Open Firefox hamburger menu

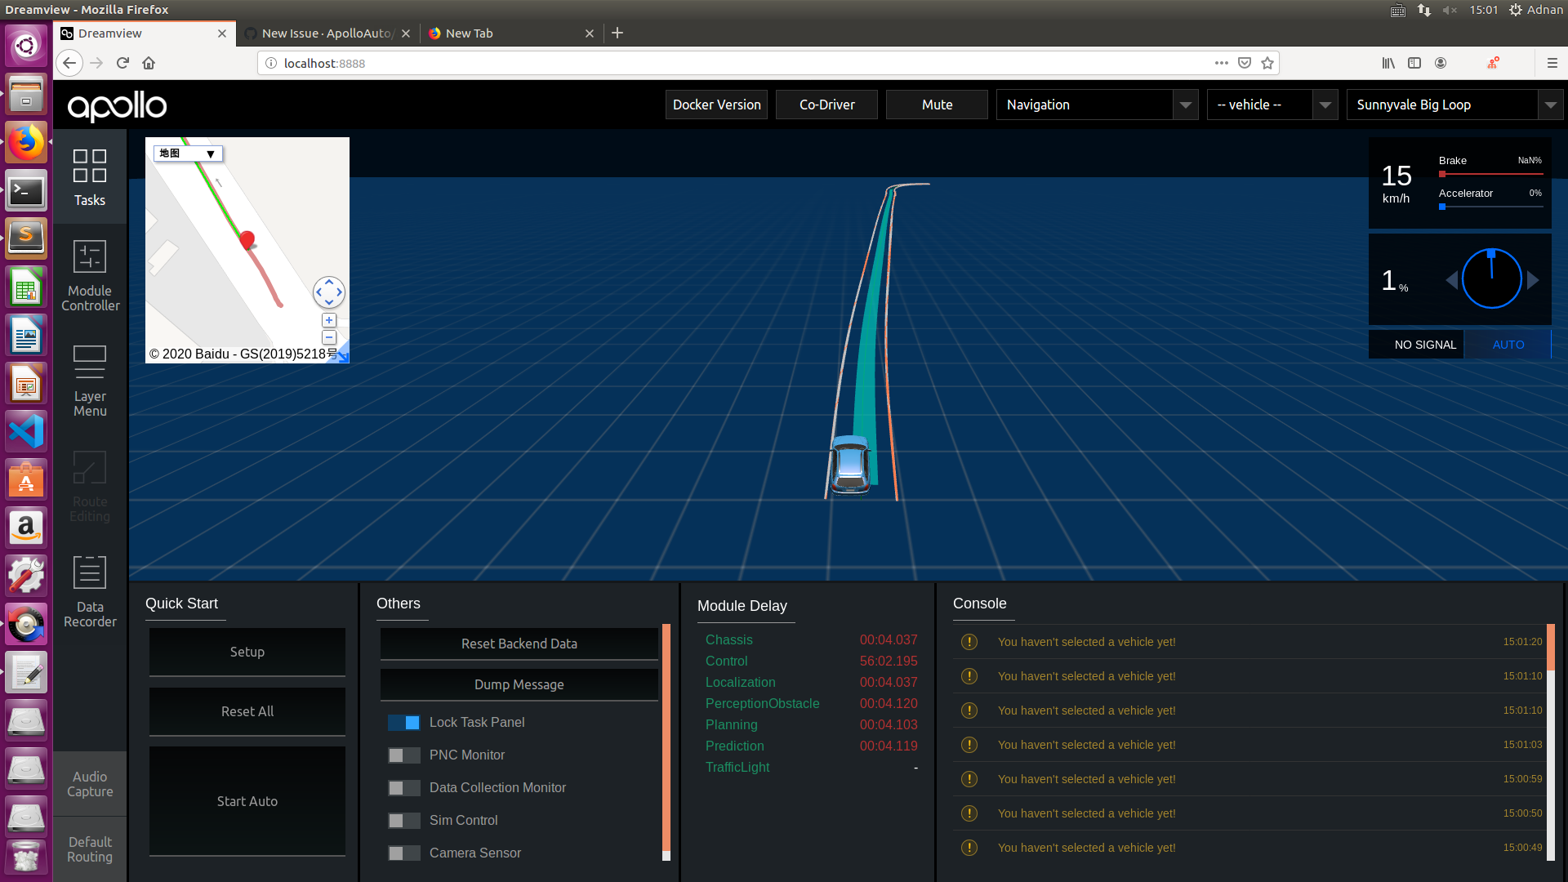coord(1552,63)
